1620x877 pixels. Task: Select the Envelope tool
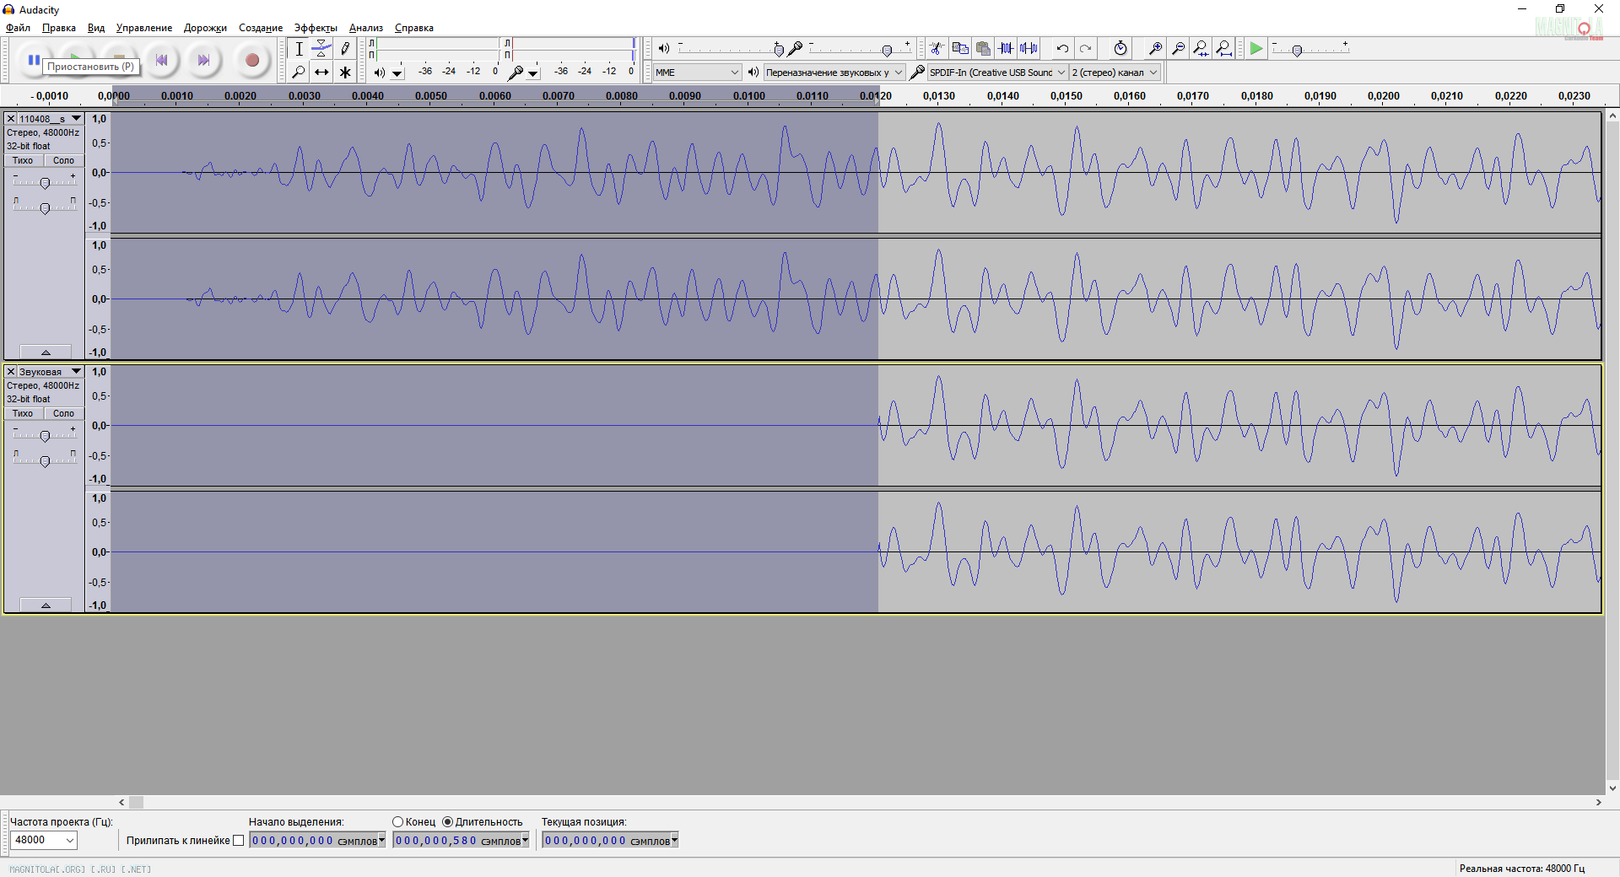[x=321, y=49]
